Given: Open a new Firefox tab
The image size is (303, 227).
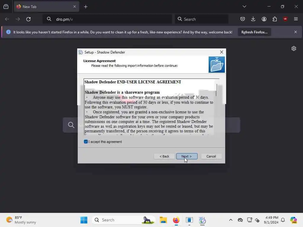Looking at the screenshot, I should click(x=86, y=7).
